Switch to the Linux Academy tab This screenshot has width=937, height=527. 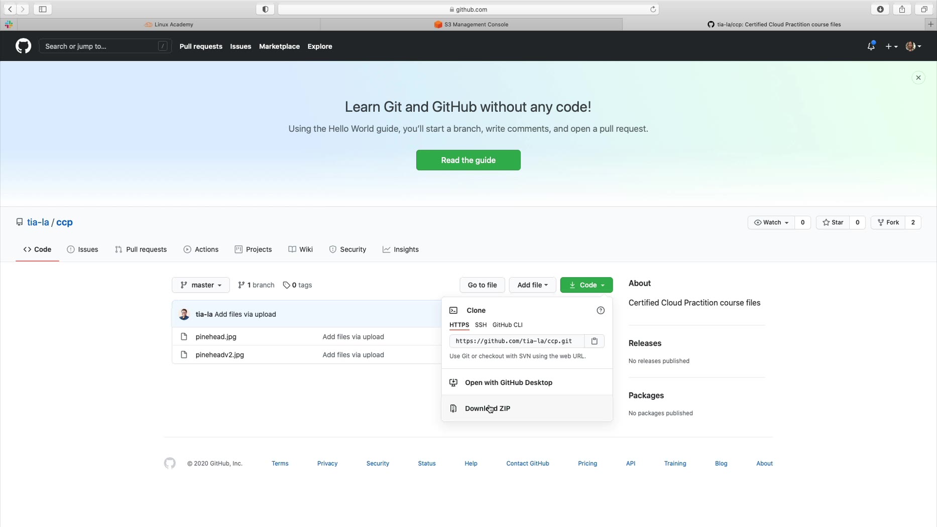pyautogui.click(x=169, y=24)
